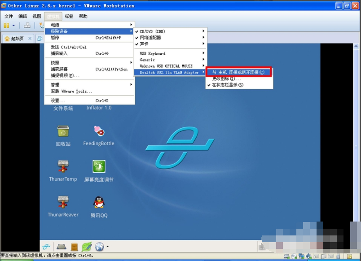Click the USB device icon on the status bar
361x261 pixels.
click(x=338, y=256)
